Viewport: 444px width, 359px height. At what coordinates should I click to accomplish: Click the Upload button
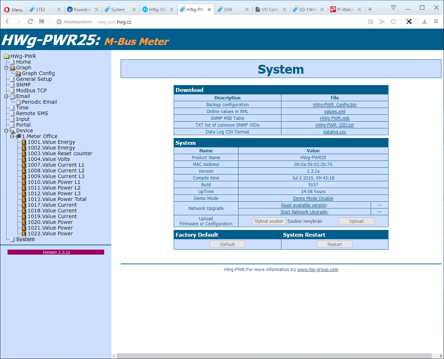(356, 221)
